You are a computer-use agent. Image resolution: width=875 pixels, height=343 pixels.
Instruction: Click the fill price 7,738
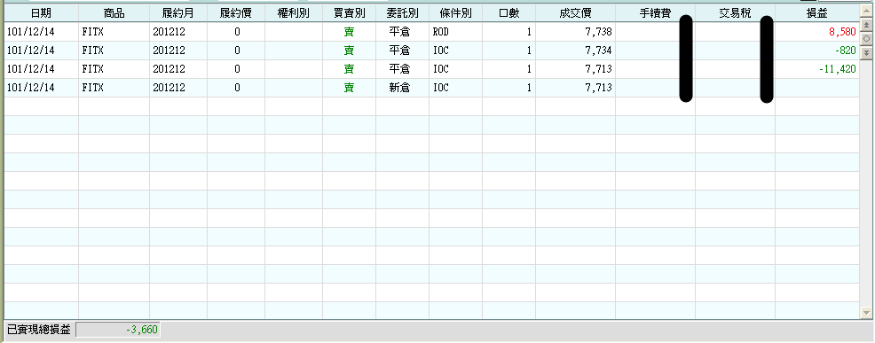point(598,32)
